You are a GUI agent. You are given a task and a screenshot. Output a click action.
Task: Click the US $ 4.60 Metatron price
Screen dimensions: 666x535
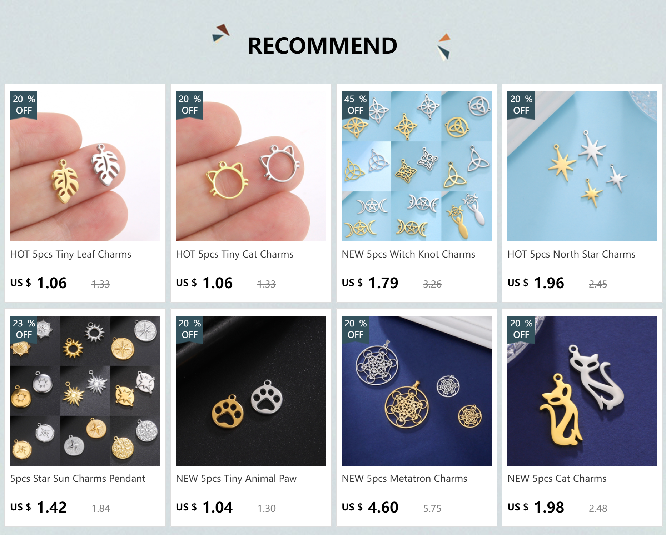[370, 507]
